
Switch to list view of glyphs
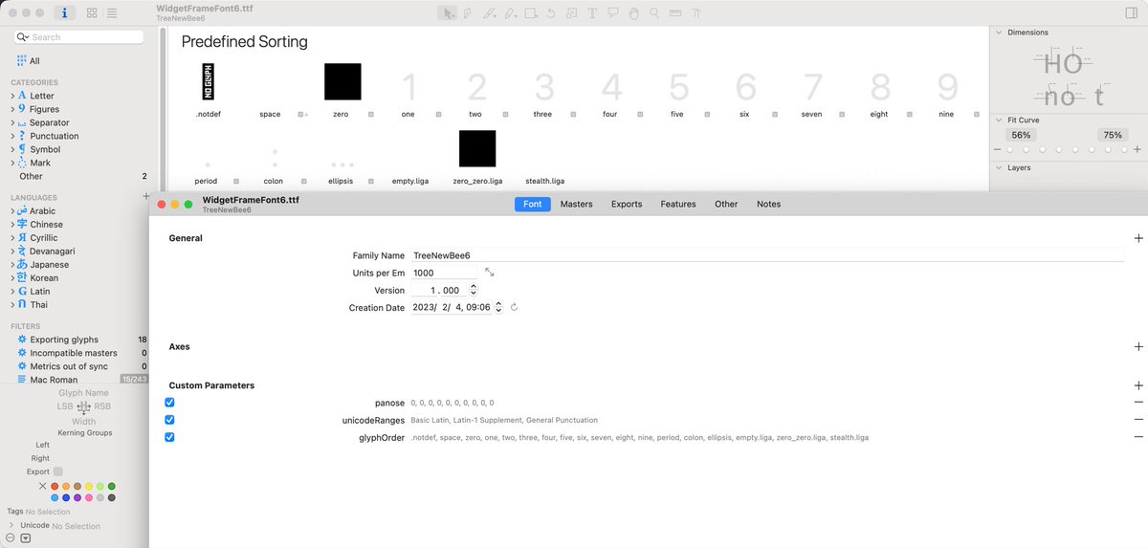[x=113, y=13]
